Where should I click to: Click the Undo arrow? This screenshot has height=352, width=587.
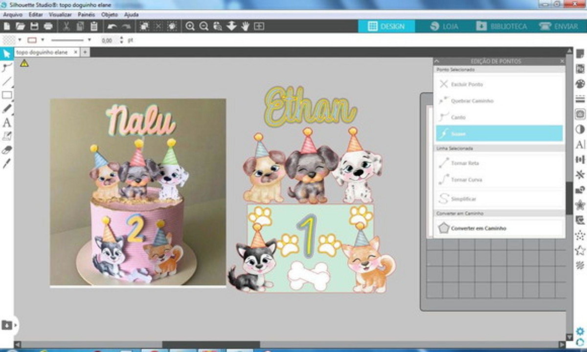tap(112, 26)
